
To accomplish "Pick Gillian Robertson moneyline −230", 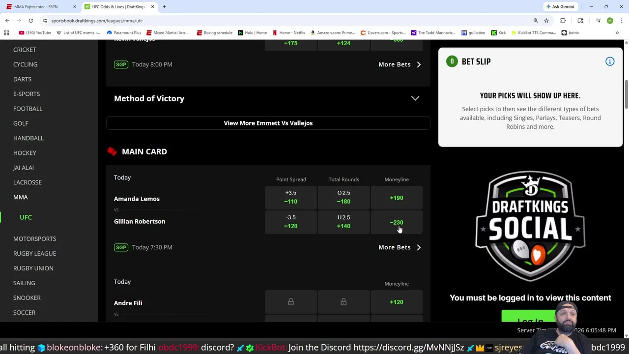I will tap(397, 222).
